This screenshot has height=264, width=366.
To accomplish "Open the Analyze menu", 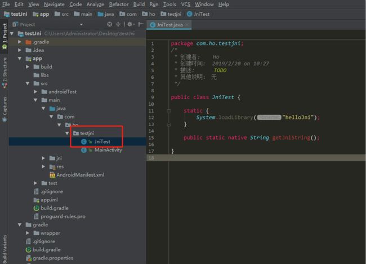I will [x=95, y=4].
